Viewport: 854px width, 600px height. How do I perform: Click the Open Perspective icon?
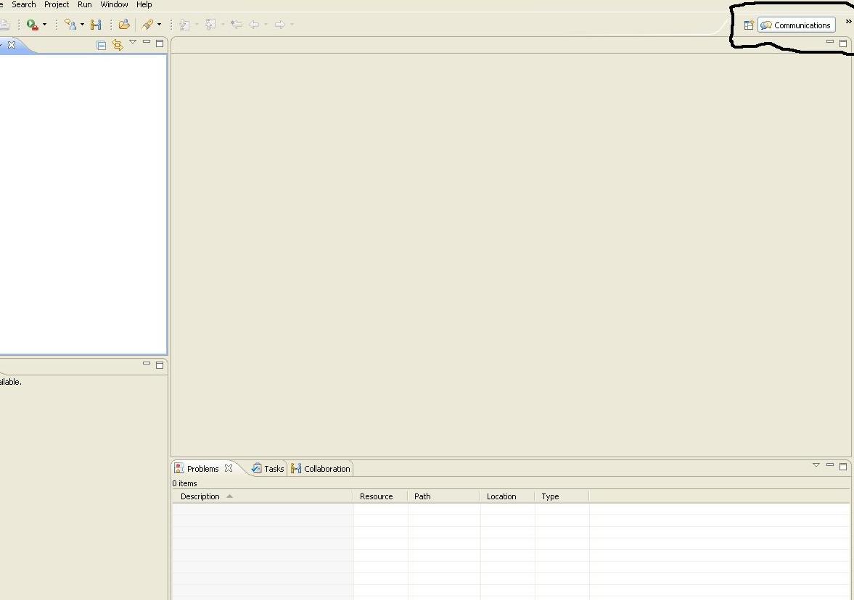(748, 25)
